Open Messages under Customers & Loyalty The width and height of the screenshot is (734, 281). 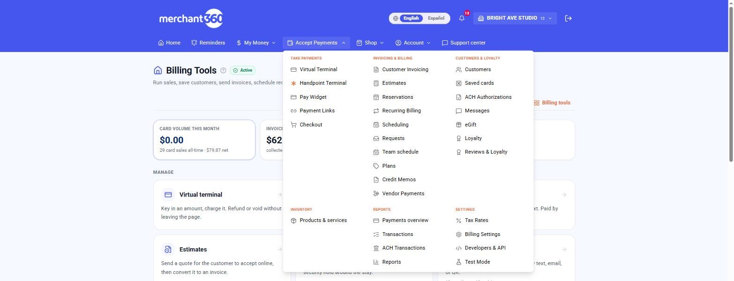(x=477, y=111)
